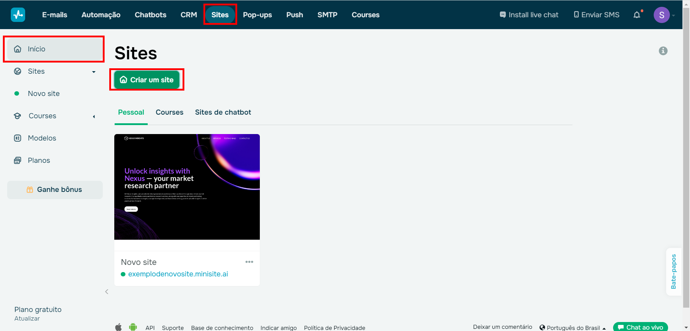The width and height of the screenshot is (690, 331).
Task: Expand the Sites section in sidebar
Action: point(94,72)
